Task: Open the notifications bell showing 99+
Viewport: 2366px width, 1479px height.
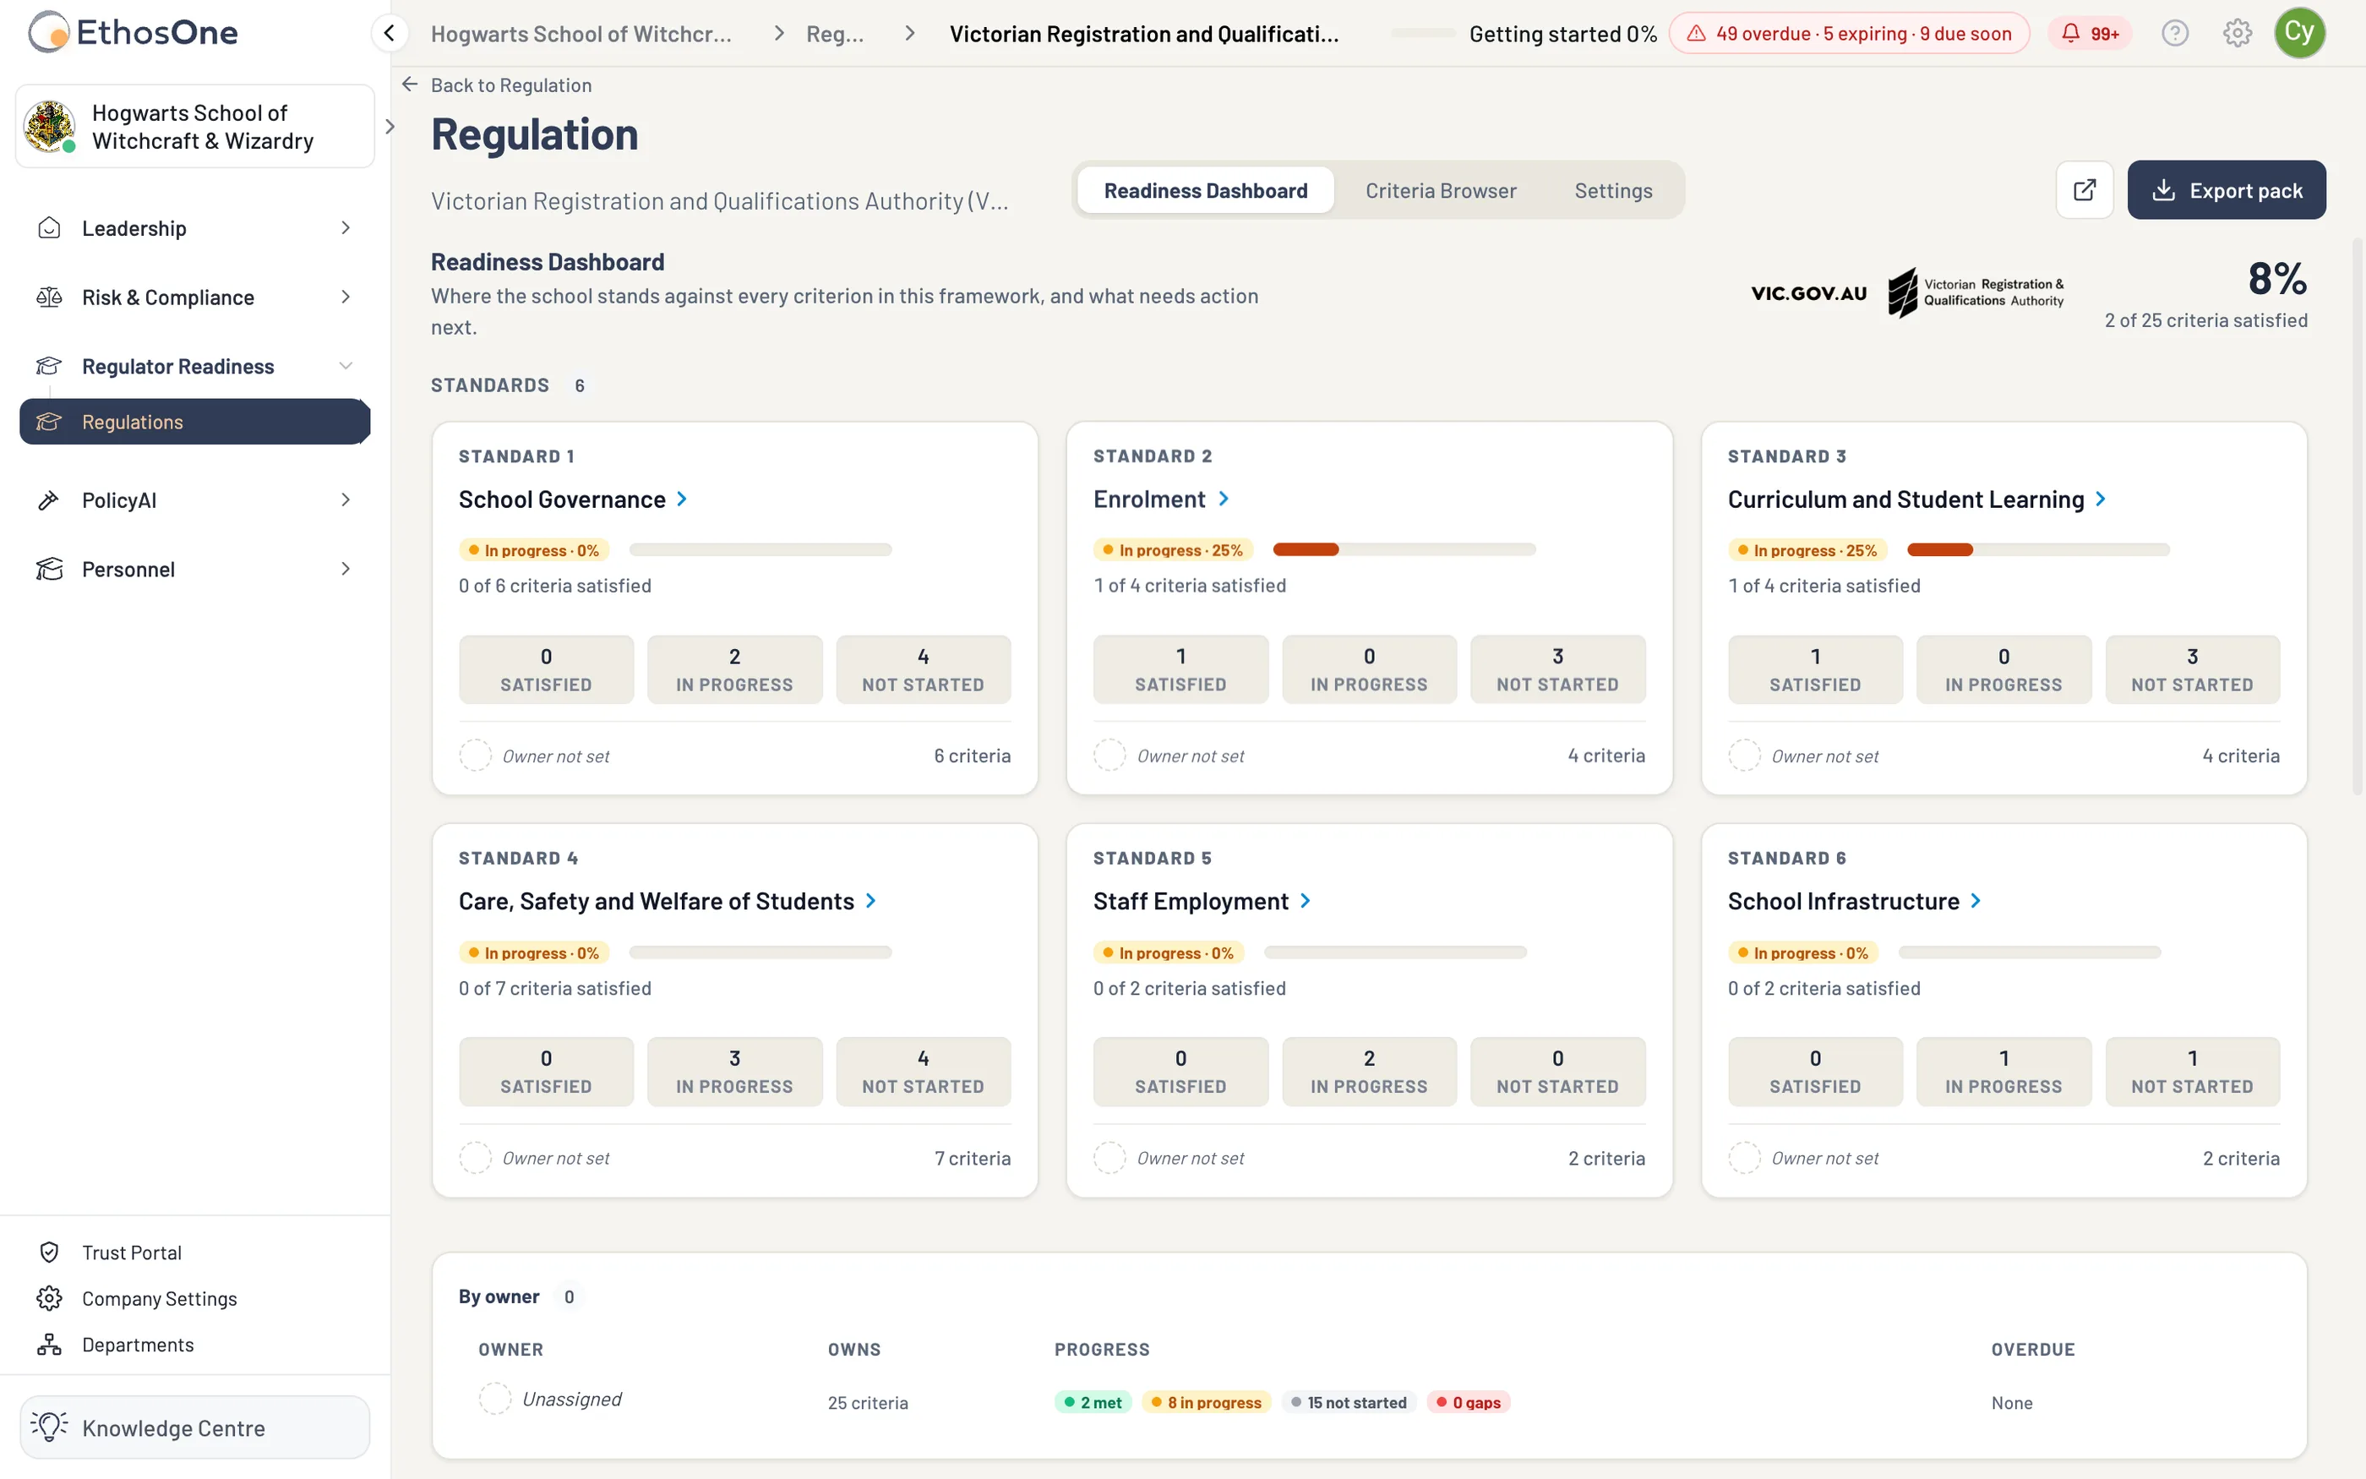Action: (x=2090, y=33)
